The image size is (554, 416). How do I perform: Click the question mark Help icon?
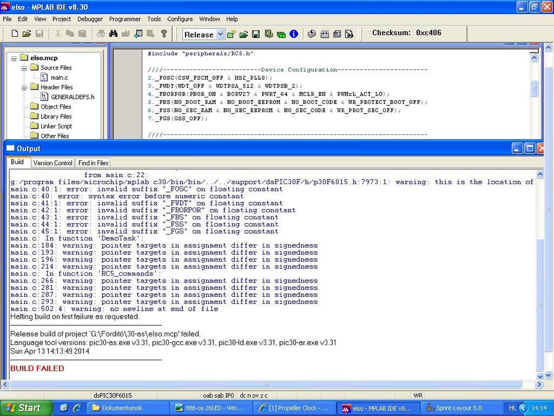click(164, 33)
